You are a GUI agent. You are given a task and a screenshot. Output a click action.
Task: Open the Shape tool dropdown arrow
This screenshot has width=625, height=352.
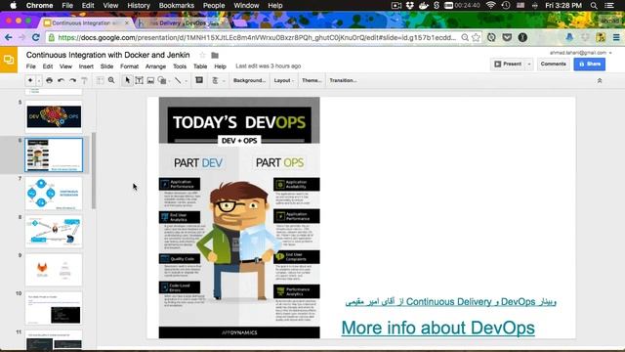(169, 81)
